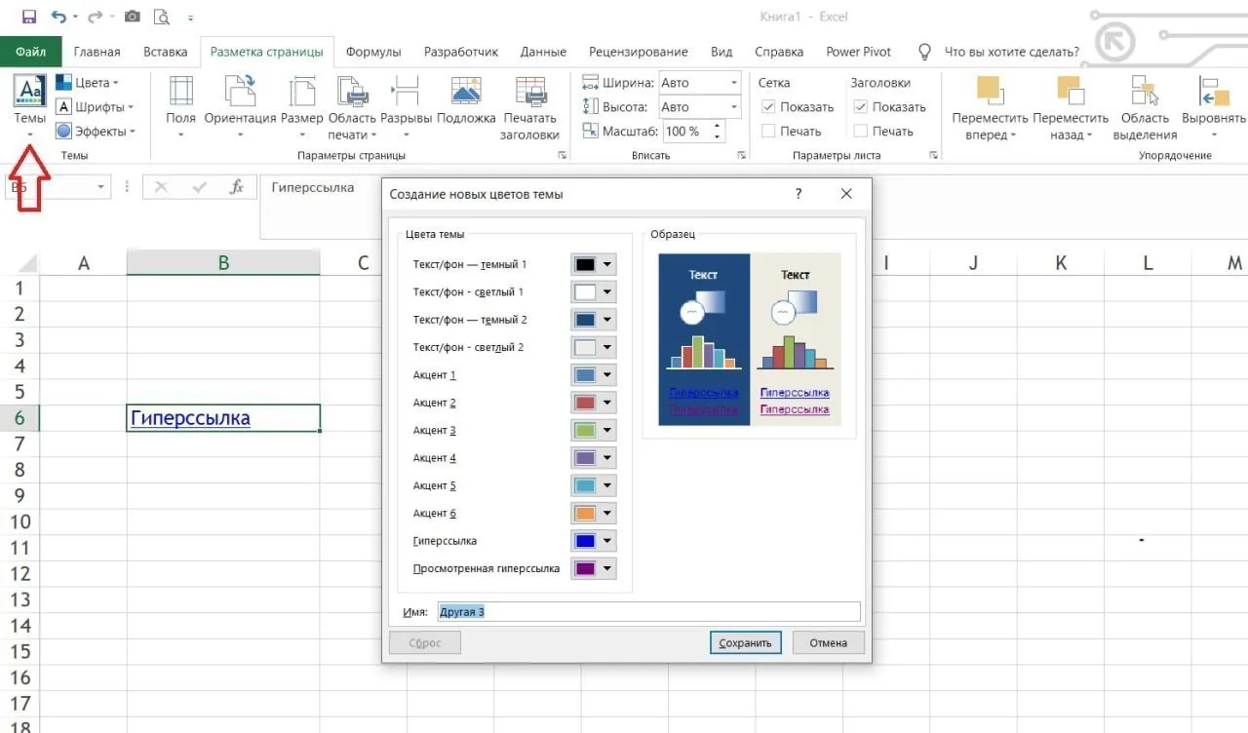Image resolution: width=1248 pixels, height=733 pixels.
Task: Click the camera icon in quick access toolbar
Action: click(x=132, y=17)
